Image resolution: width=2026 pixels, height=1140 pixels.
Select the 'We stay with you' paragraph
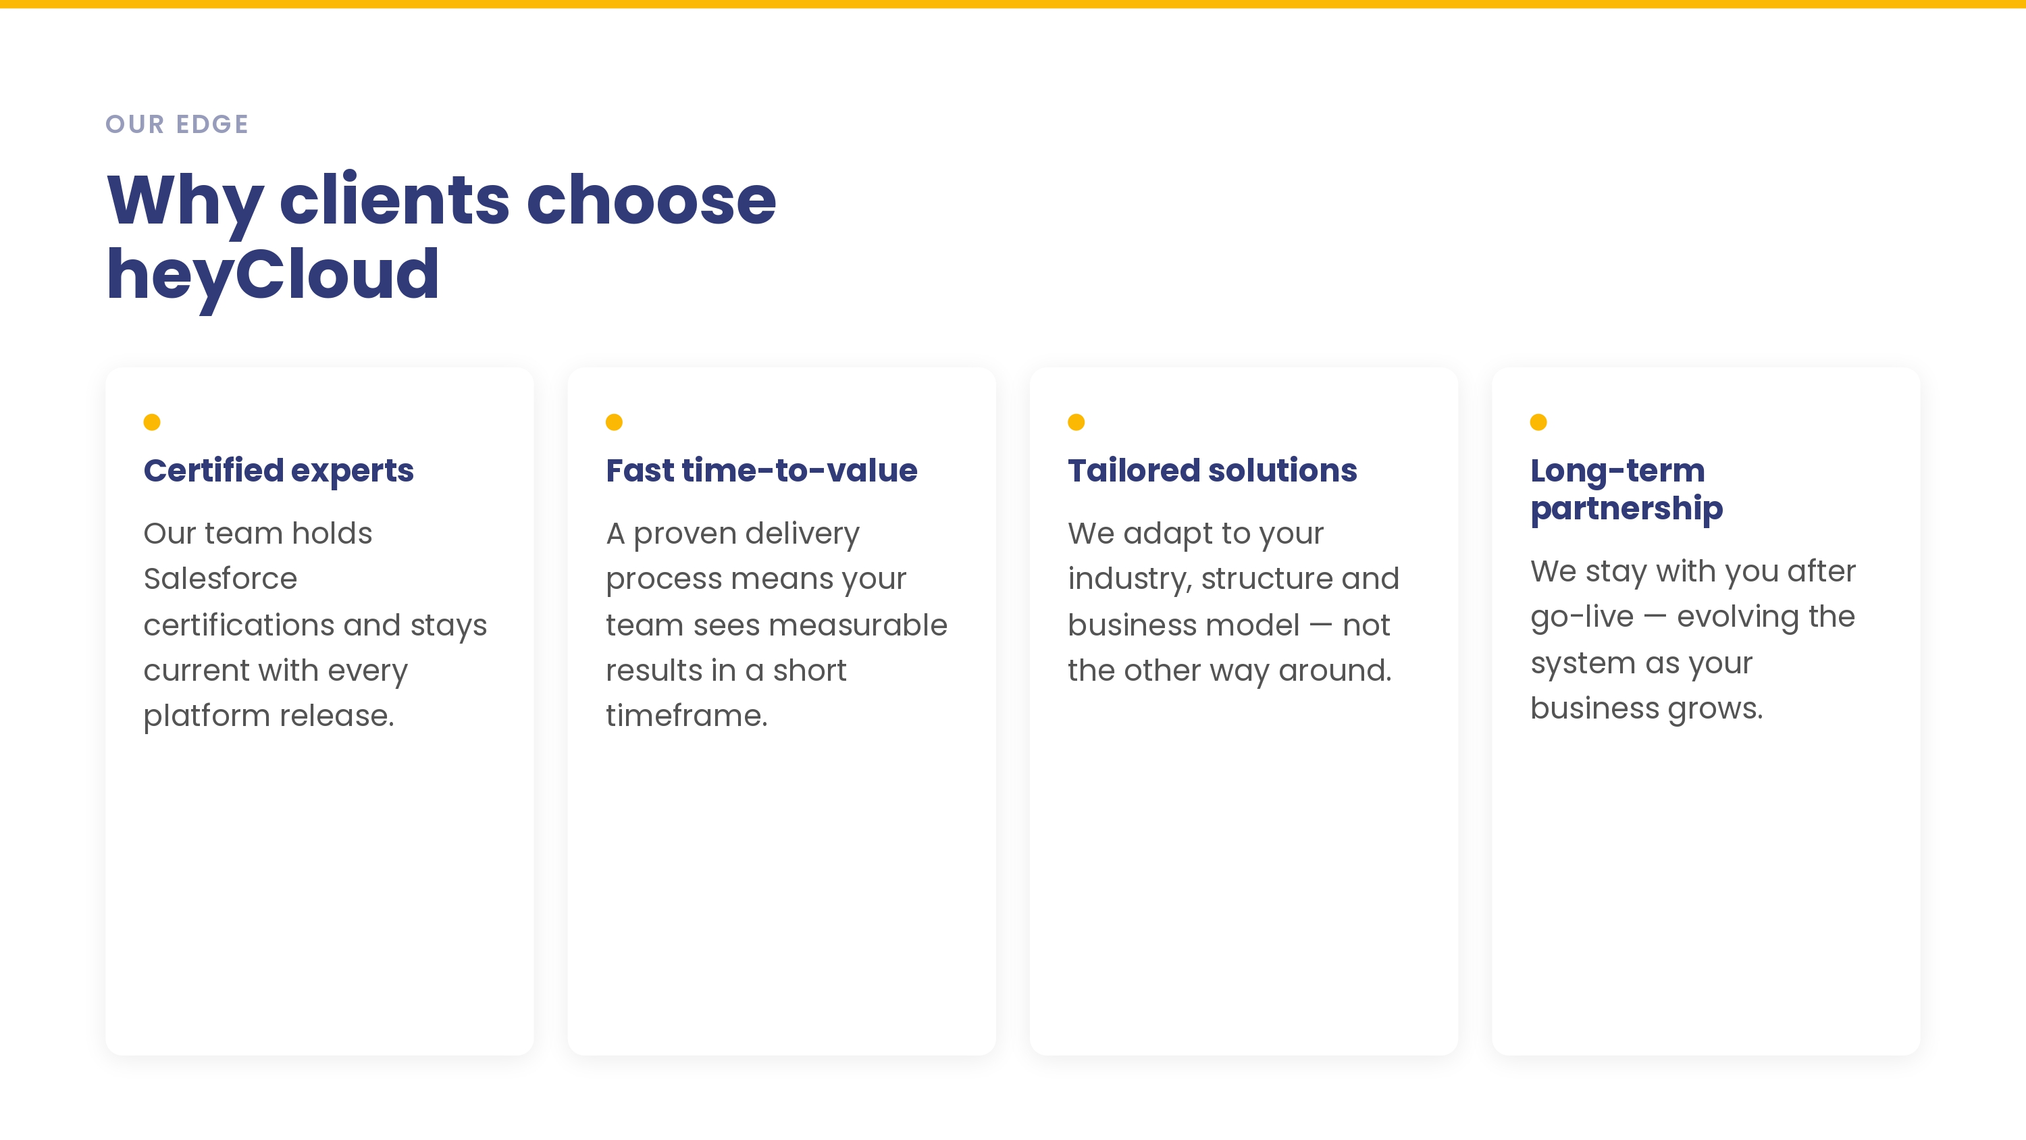pos(1692,639)
